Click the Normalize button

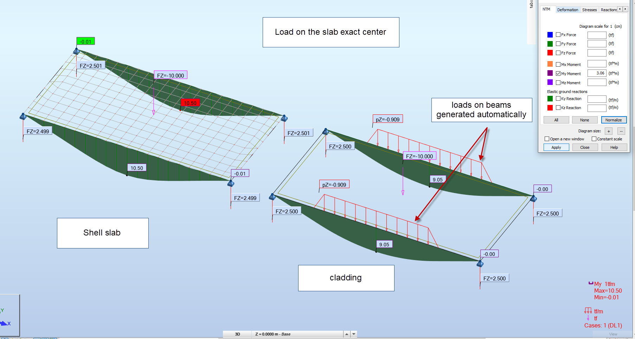point(614,120)
